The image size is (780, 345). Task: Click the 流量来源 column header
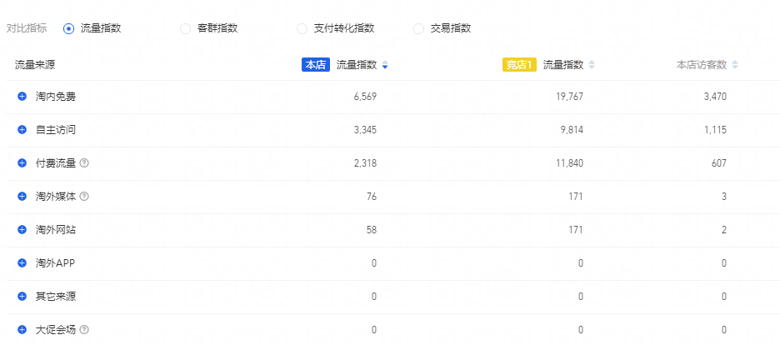[x=35, y=65]
